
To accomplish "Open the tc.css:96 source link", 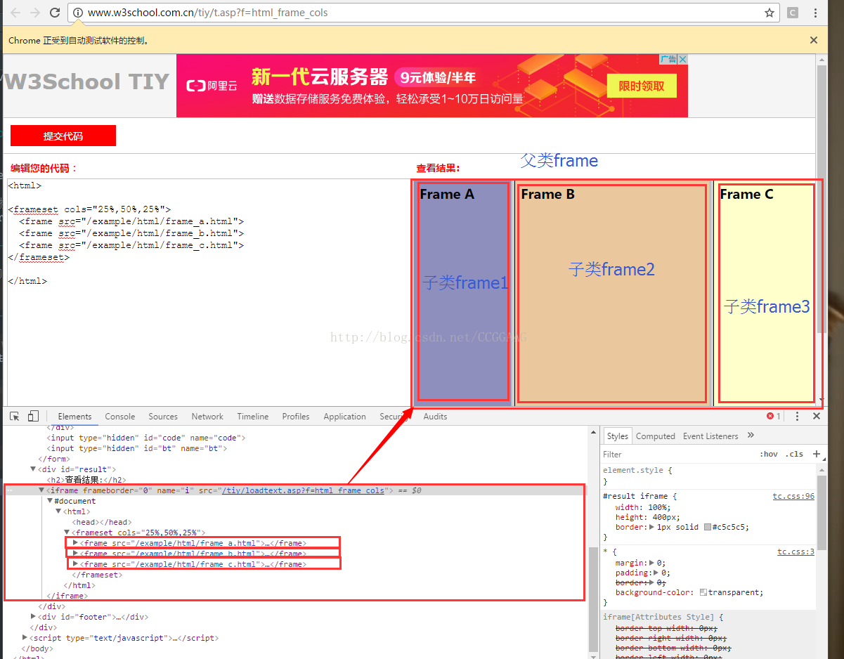I will click(793, 496).
